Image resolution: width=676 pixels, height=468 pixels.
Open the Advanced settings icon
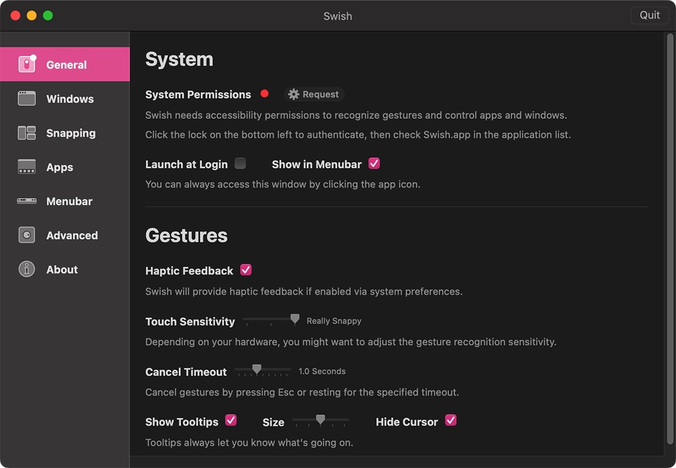point(26,235)
